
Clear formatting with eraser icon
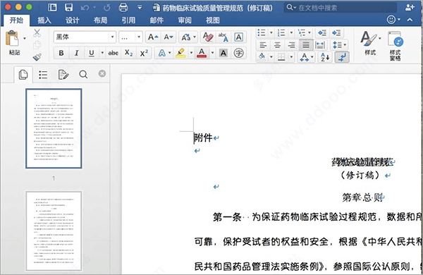[208, 37]
